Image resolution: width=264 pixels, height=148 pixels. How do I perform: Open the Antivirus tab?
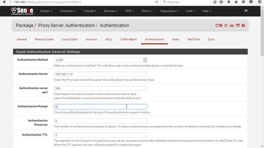pos(91,39)
